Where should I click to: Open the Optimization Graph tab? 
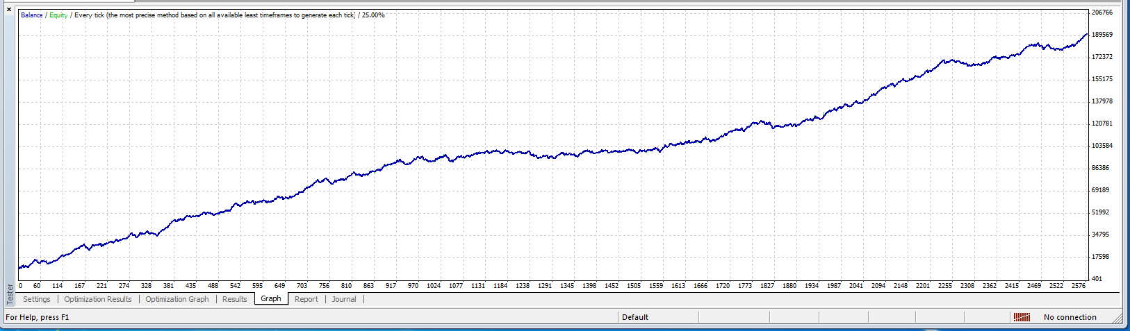[177, 299]
